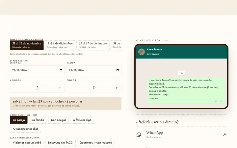Open the salida date calendar picker icon

click(x=118, y=70)
